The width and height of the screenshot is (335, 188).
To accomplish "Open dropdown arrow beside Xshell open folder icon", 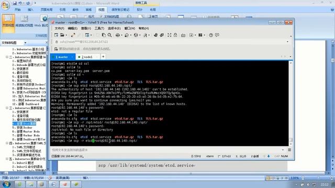I will [66, 35].
